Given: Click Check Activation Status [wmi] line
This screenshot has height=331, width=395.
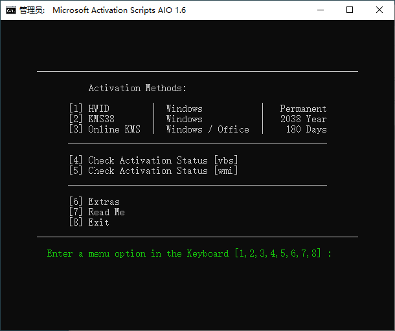Looking at the screenshot, I should (153, 171).
